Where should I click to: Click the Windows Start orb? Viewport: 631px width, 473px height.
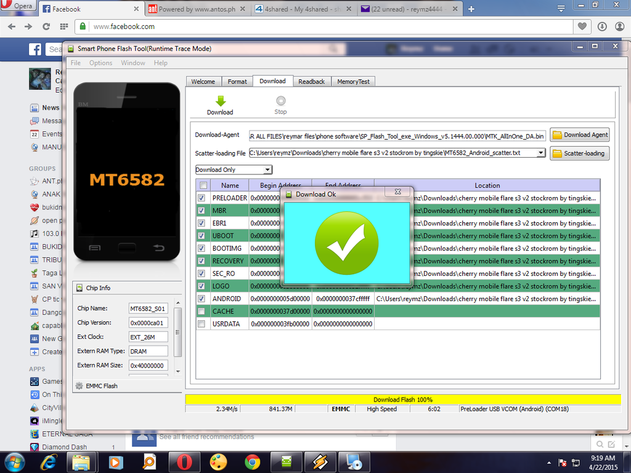click(x=15, y=461)
